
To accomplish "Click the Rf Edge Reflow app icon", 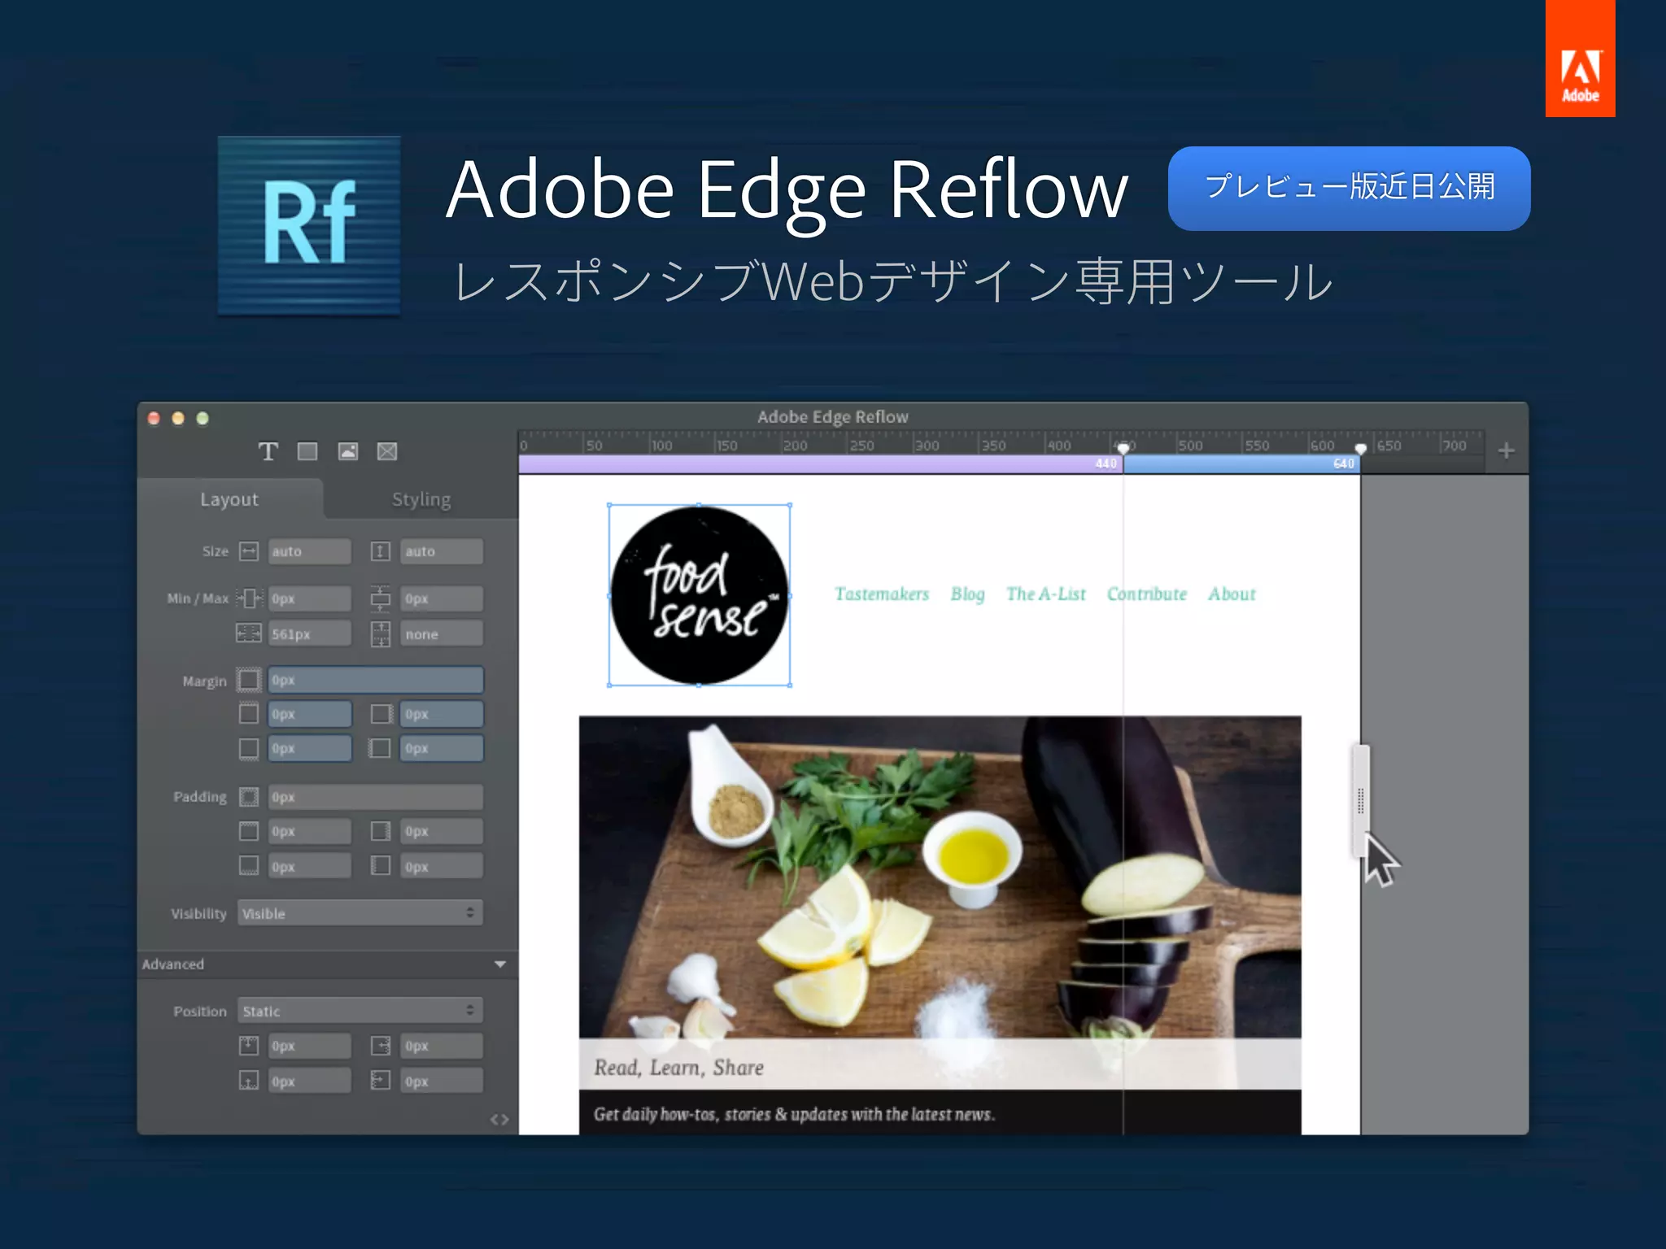I will coord(309,225).
